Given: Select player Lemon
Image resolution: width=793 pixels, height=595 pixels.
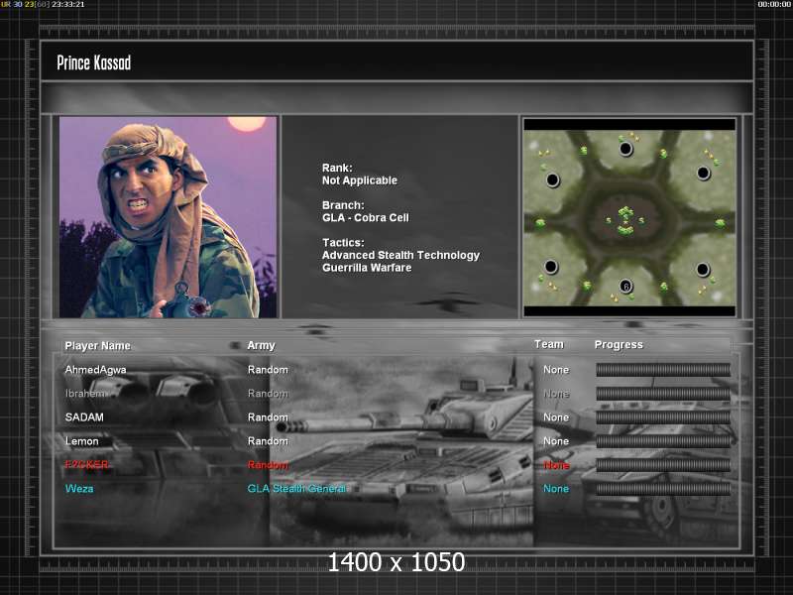Looking at the screenshot, I should point(81,441).
